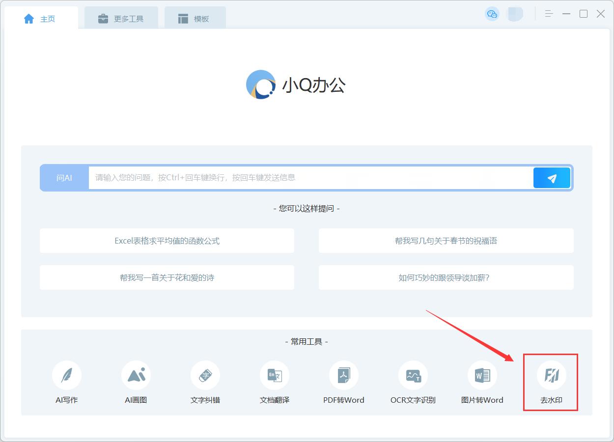Choose the Excel表格求平均值 suggested prompt
Screen dimensions: 614x442
point(167,241)
